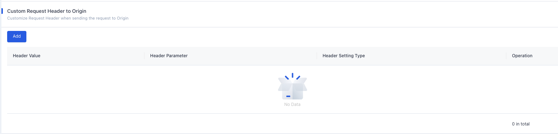The image size is (558, 134).
Task: Click divider before the Operation column
Action: [x=506, y=56]
